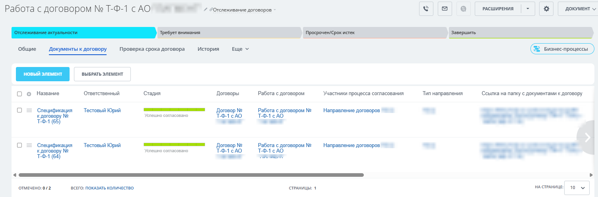Click right arrow of horizontal scrollbar

[x=591, y=174]
